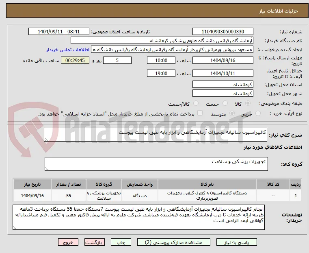
Task: Click item name دستگاه کالیبراسیون و کنترل کیفی
Action: 207,196
